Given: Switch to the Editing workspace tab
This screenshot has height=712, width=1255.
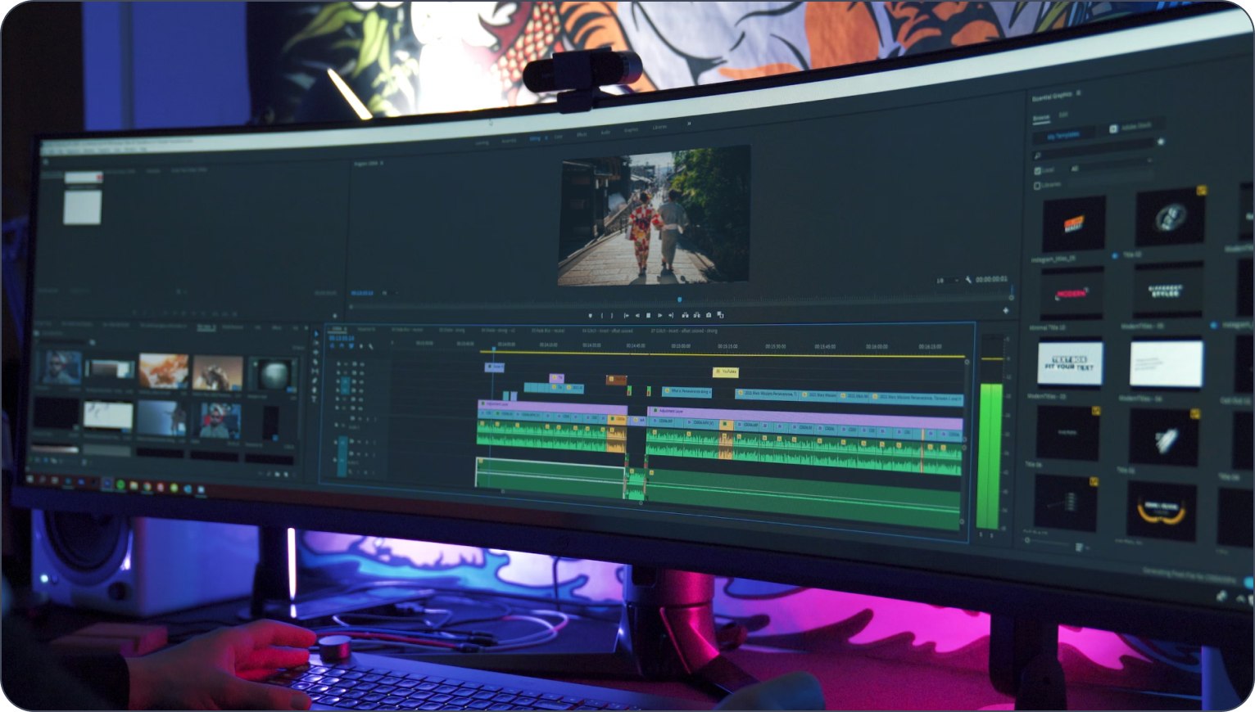Looking at the screenshot, I should tap(535, 138).
